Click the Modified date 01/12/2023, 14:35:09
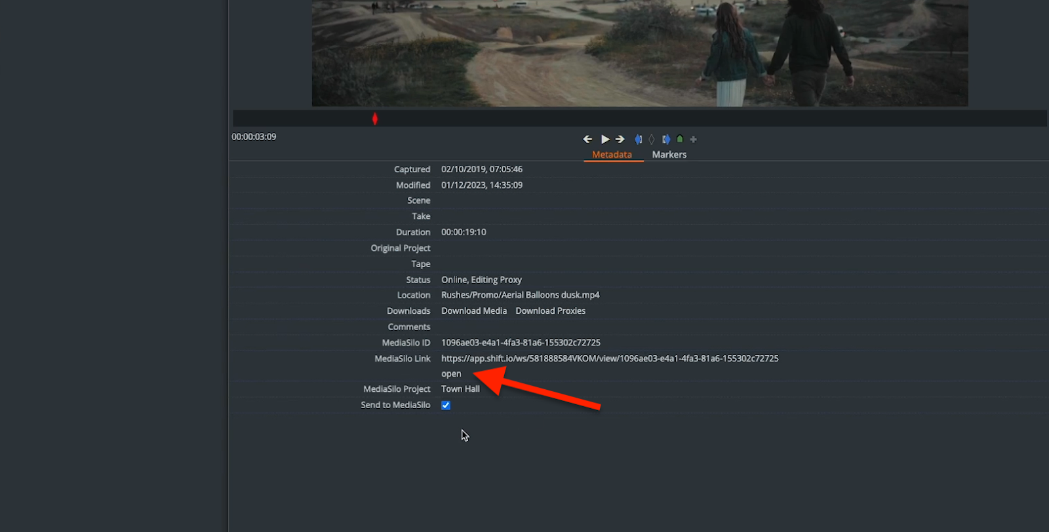The height and width of the screenshot is (532, 1049). (482, 185)
